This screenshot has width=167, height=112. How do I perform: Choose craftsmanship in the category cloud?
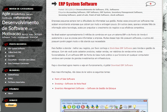pos(22,18)
